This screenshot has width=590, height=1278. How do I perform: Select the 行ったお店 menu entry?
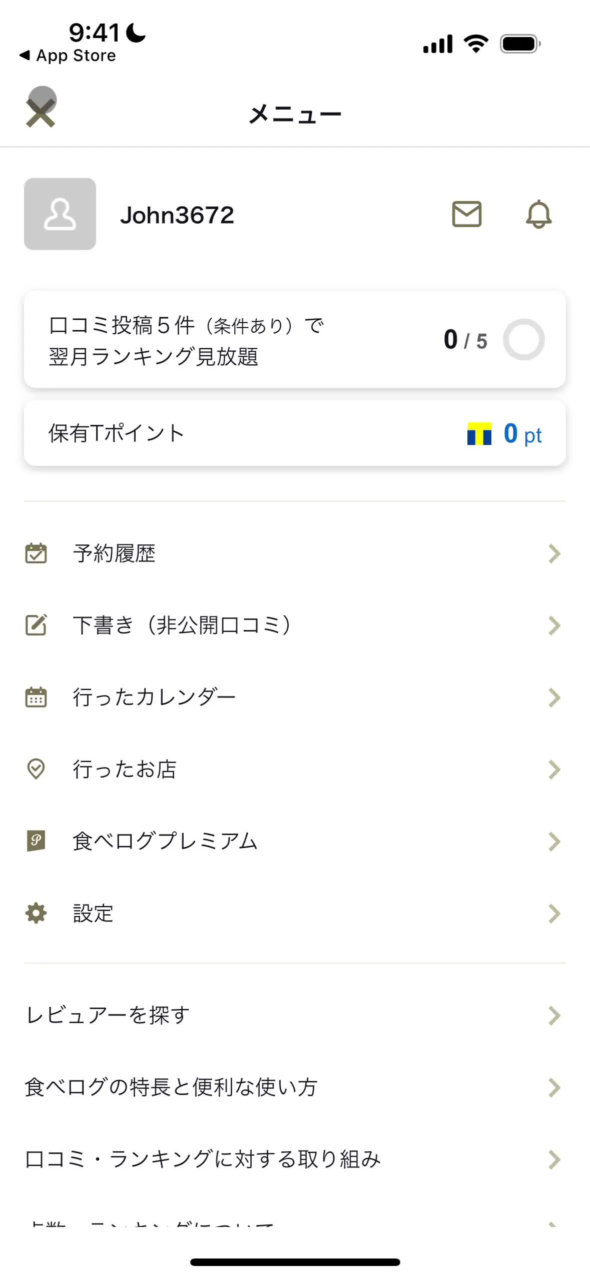(125, 769)
